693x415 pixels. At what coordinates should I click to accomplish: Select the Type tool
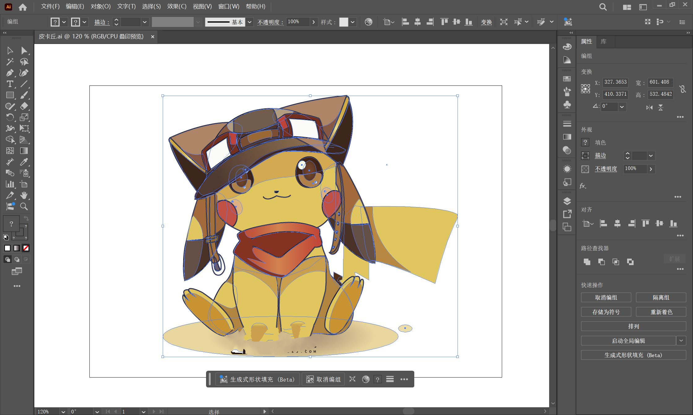[10, 84]
